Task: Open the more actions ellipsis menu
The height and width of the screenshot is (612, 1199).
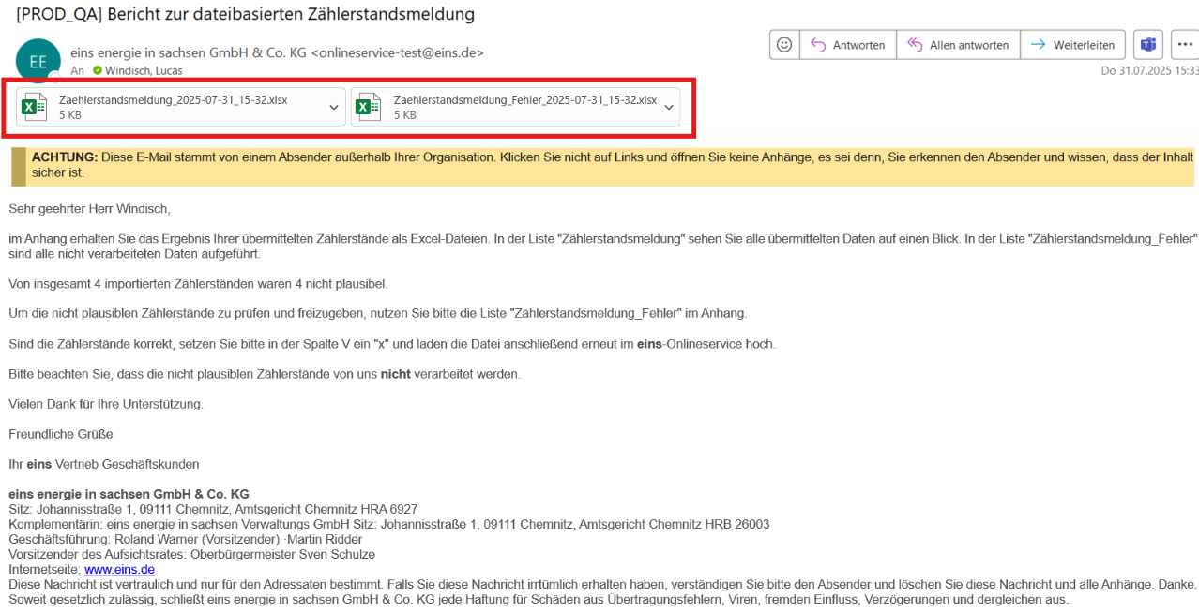Action: point(1184,44)
